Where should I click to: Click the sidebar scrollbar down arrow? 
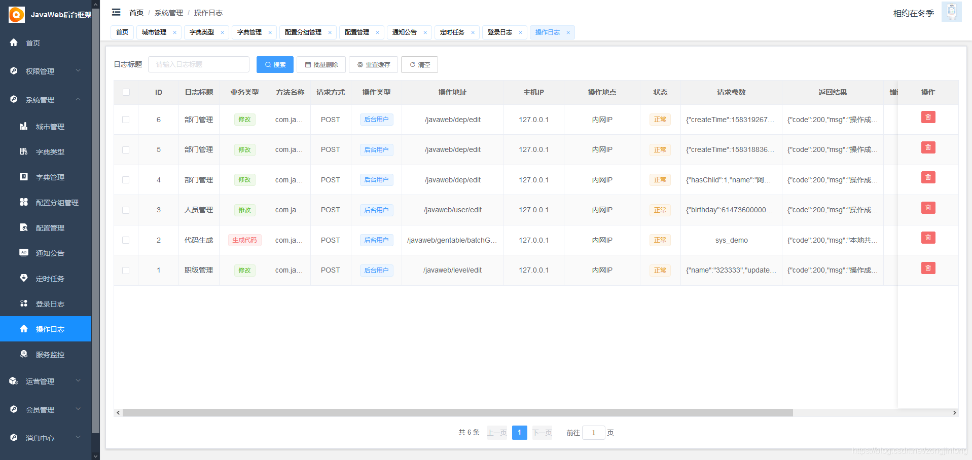click(x=96, y=456)
